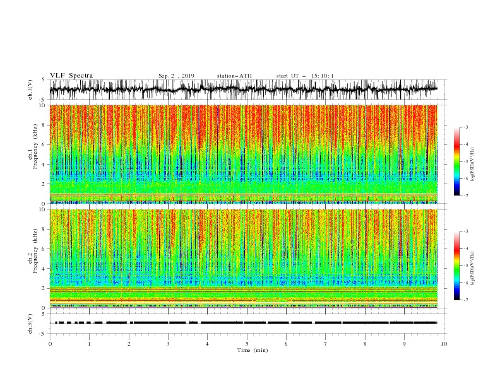Click the 'ch.3(V)' axis label
This screenshot has height=386, width=500.
click(x=30, y=324)
